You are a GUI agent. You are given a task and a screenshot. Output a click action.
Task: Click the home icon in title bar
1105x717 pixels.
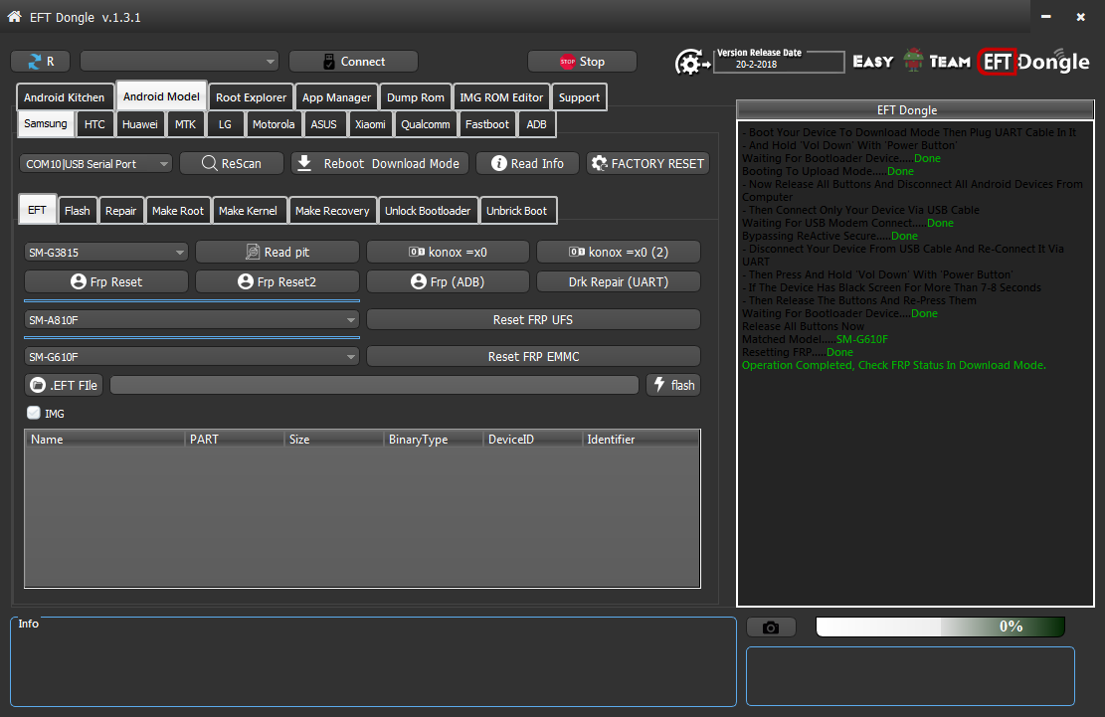point(14,16)
